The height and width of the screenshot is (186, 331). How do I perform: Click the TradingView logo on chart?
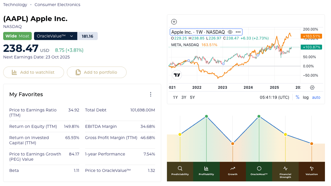pyautogui.click(x=177, y=75)
